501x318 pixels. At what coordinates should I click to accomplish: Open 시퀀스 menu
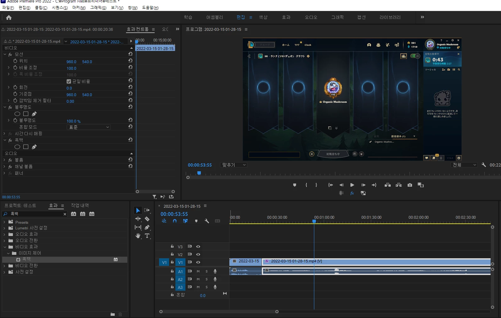[60, 8]
